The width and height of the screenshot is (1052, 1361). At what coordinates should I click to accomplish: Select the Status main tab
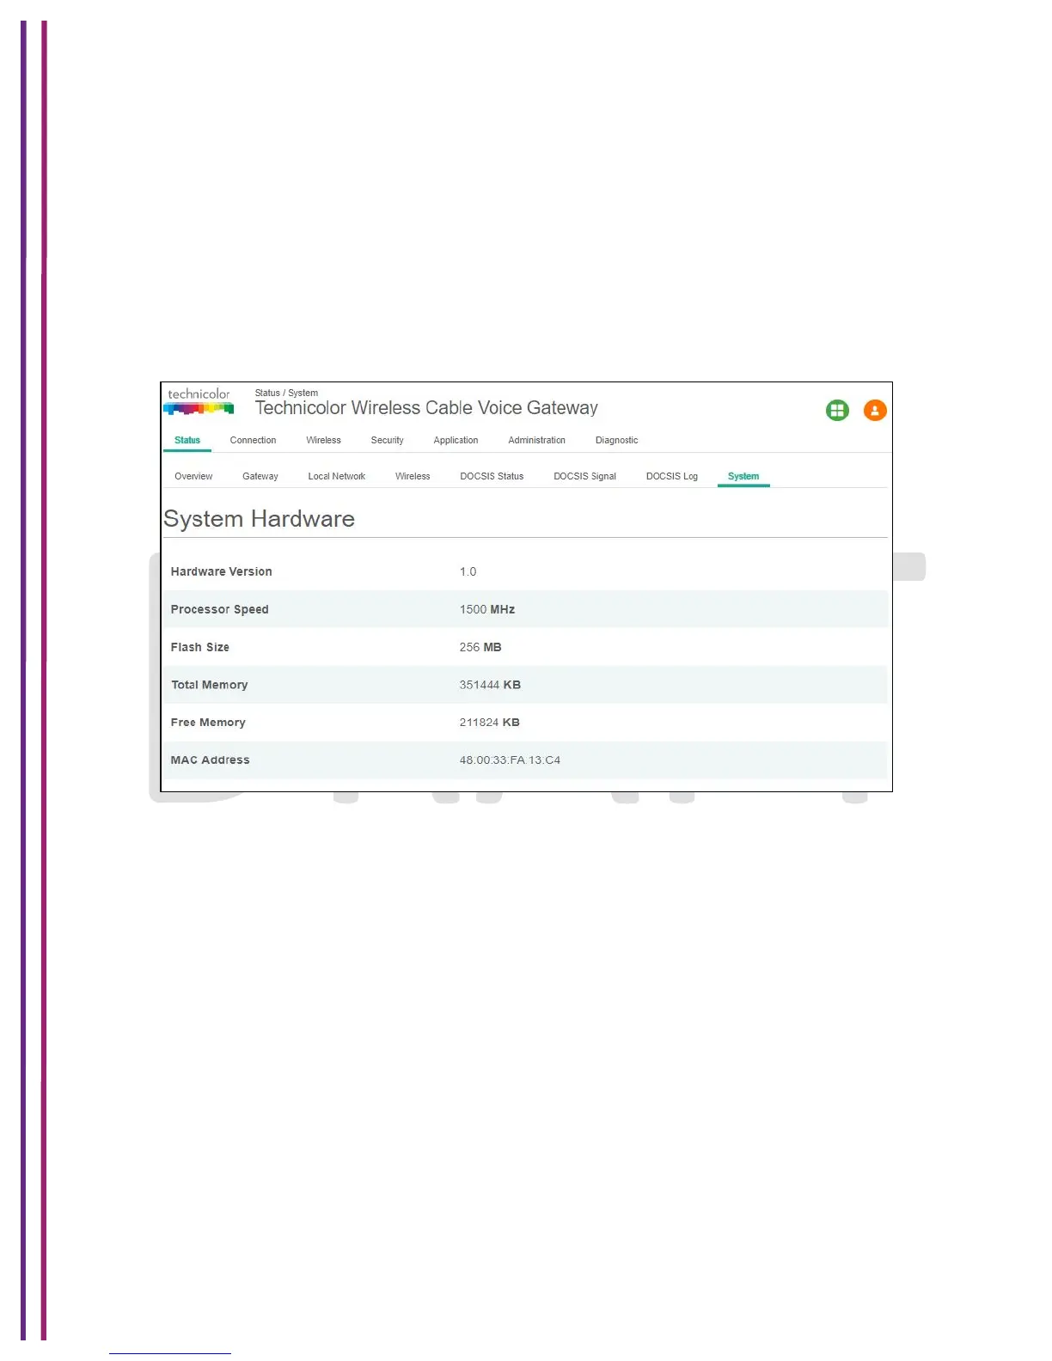pos(187,440)
